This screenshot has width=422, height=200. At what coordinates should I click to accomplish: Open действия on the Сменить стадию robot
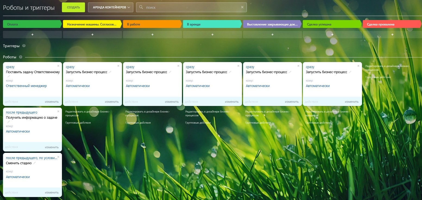[11, 193]
